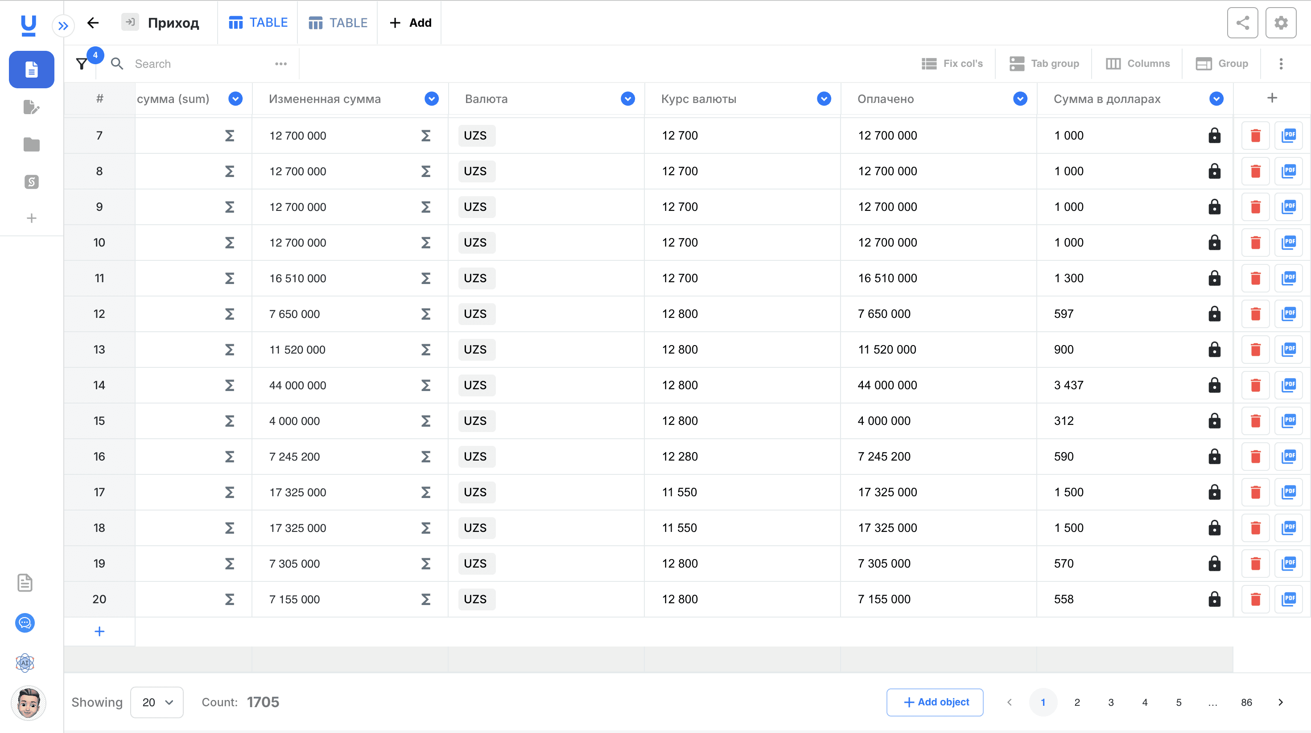Screen dimensions: 1311x733
Task: Go to page 3 in pagination
Action: [1111, 702]
